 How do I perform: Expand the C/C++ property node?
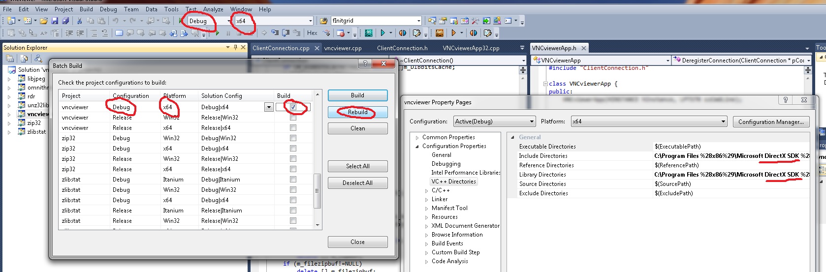427,190
